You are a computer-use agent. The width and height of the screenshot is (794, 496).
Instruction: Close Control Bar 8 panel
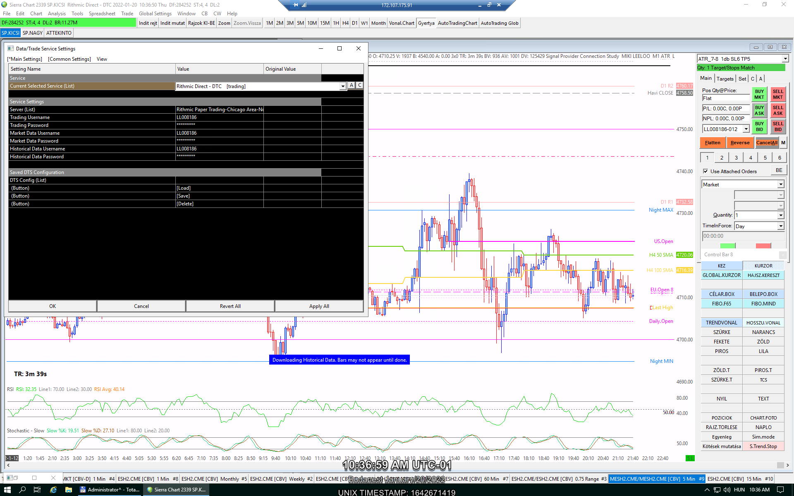click(x=782, y=255)
